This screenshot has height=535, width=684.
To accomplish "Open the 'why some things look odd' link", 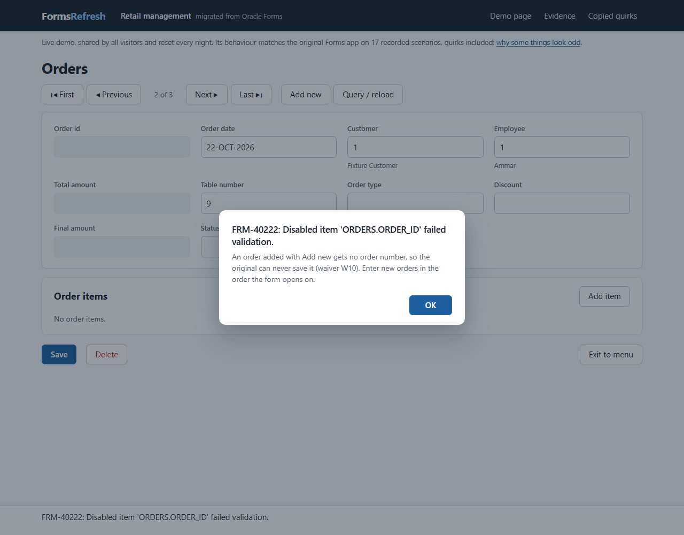I will [538, 42].
